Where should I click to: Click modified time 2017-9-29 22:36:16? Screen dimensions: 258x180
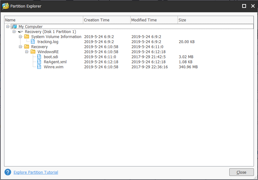point(150,67)
